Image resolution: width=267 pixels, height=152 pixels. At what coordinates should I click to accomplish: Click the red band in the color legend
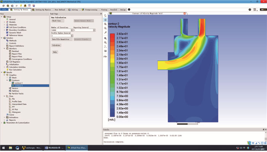[112, 36]
